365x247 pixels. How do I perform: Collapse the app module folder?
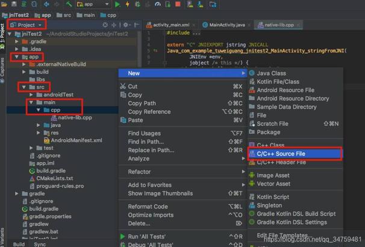coord(16,57)
